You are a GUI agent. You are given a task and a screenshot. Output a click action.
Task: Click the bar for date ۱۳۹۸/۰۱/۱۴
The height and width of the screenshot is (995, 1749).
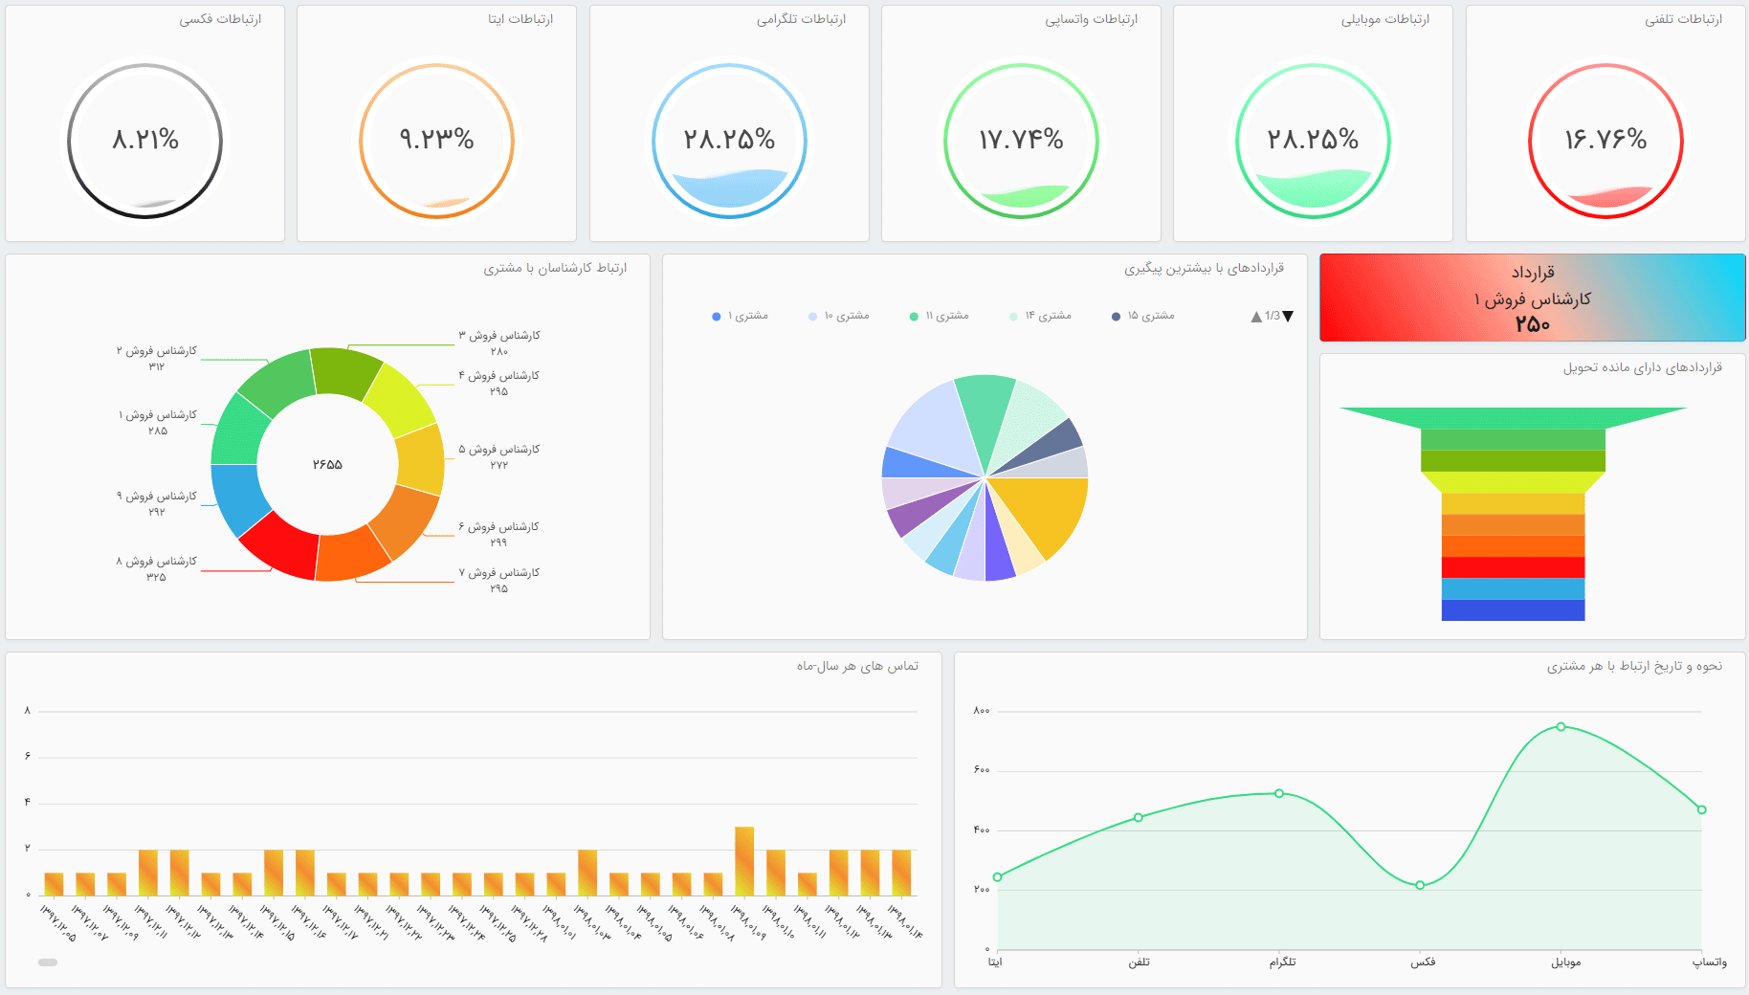(901, 873)
